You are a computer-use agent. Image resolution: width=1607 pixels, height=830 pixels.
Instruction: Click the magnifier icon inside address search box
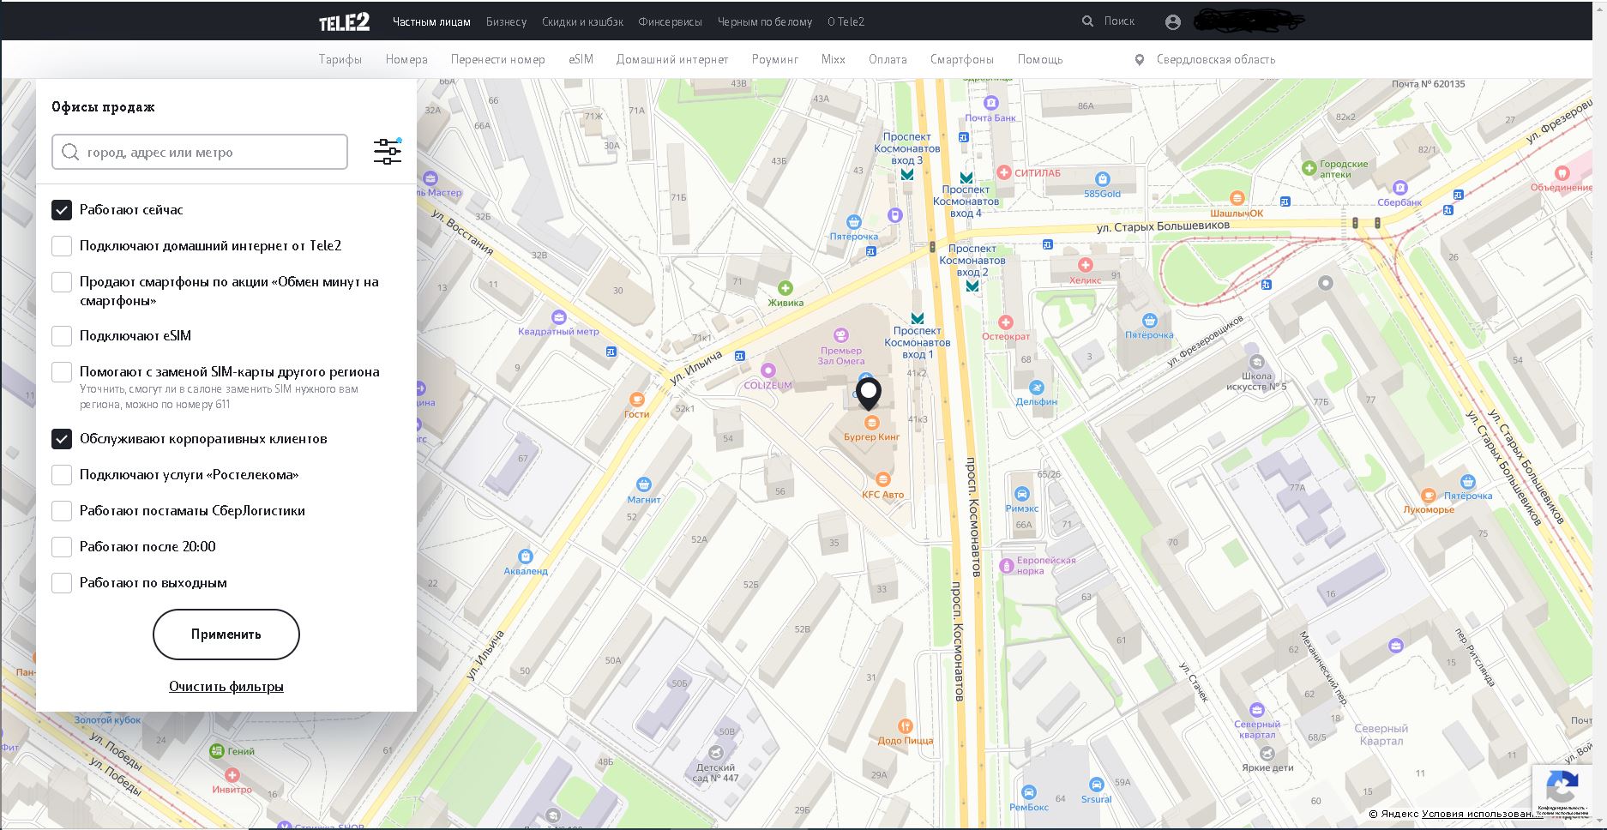click(70, 152)
